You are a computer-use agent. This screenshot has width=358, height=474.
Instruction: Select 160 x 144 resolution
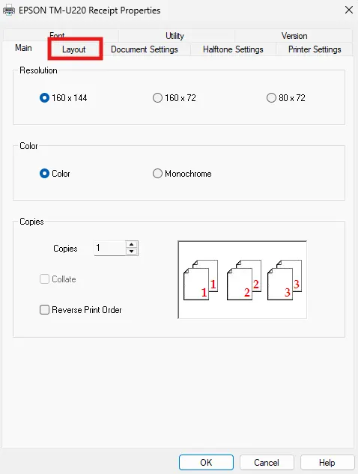tap(63, 98)
